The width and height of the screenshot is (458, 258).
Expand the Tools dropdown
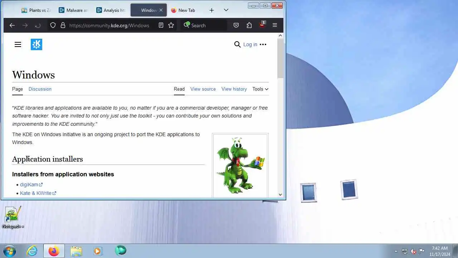(x=260, y=89)
